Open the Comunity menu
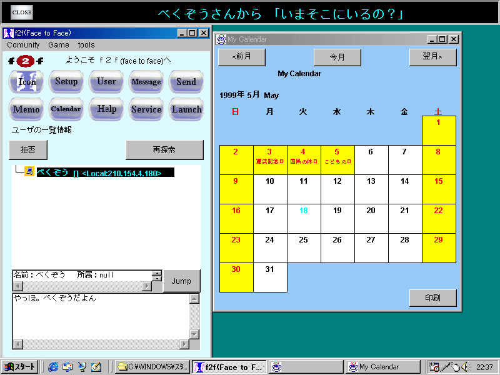Viewport: 500px width, 375px height. click(23, 45)
